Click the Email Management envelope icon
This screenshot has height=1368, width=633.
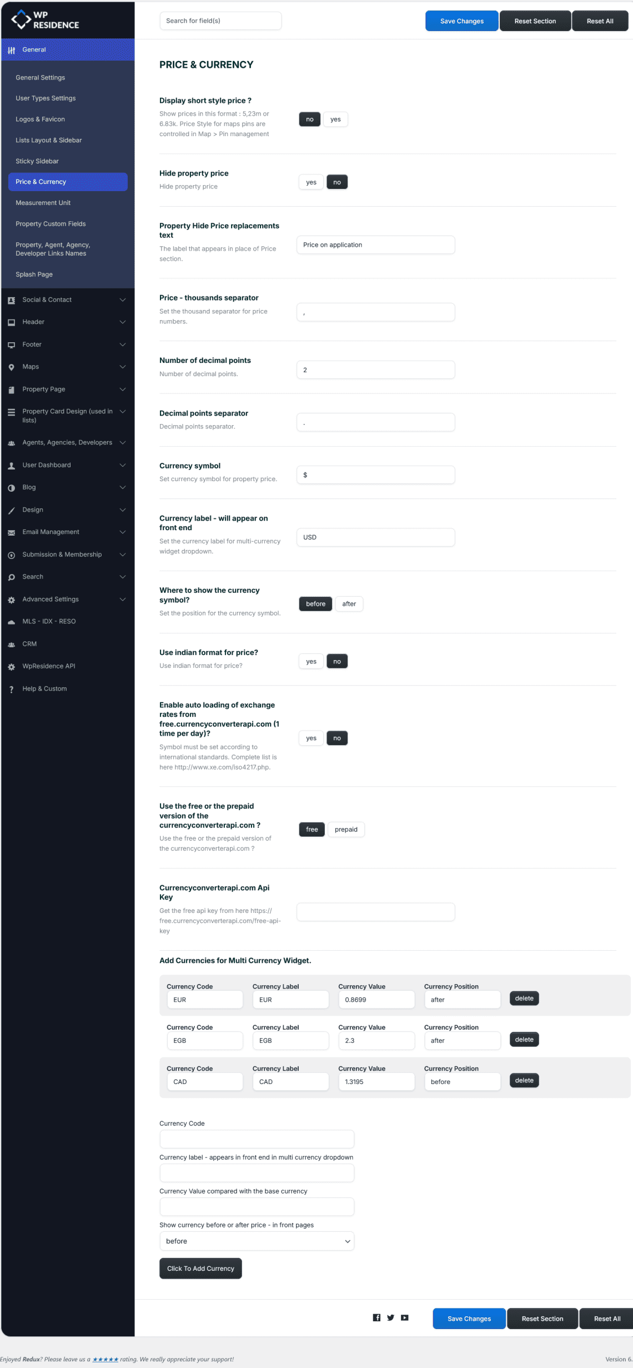pyautogui.click(x=11, y=532)
